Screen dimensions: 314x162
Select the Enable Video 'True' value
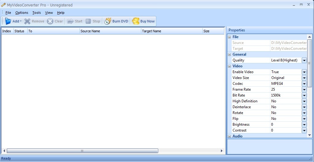(275, 72)
